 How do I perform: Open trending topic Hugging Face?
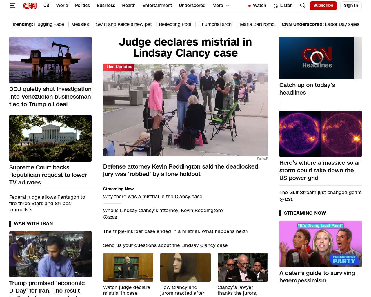point(49,24)
